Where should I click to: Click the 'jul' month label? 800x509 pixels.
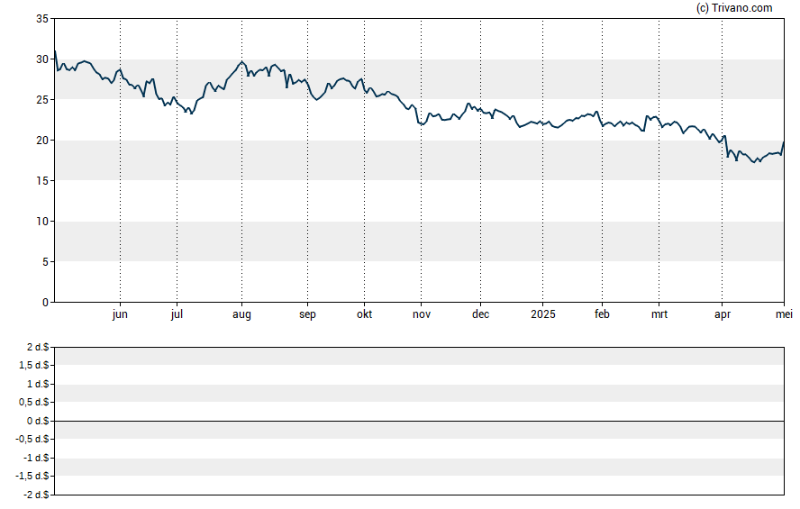point(177,314)
